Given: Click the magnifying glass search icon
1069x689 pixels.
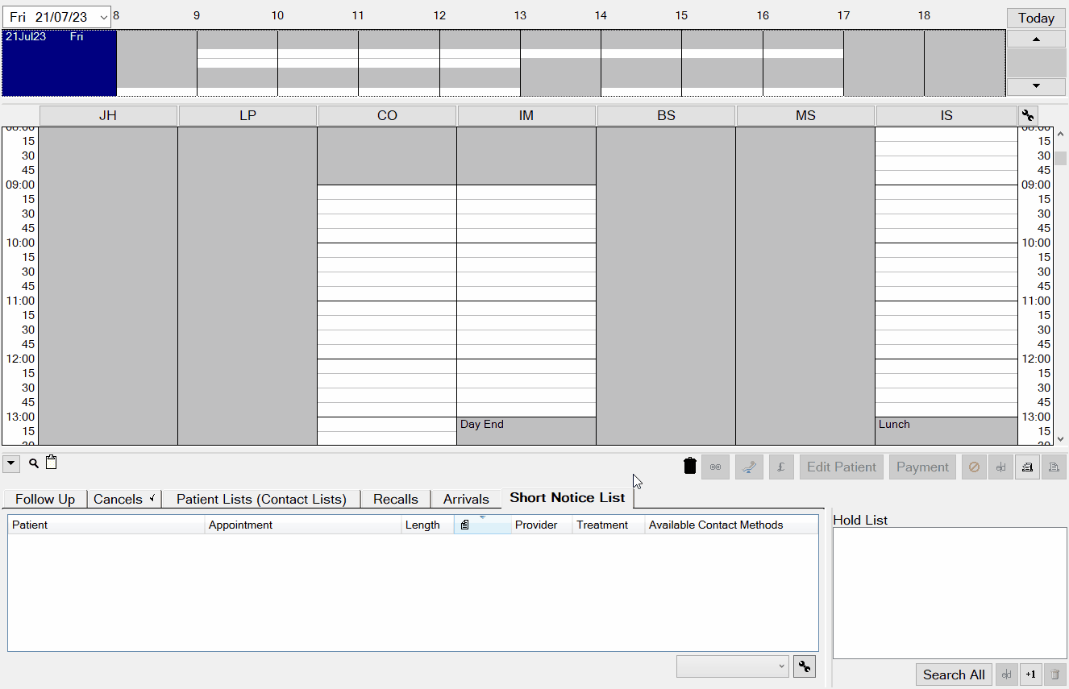Looking at the screenshot, I should (34, 463).
